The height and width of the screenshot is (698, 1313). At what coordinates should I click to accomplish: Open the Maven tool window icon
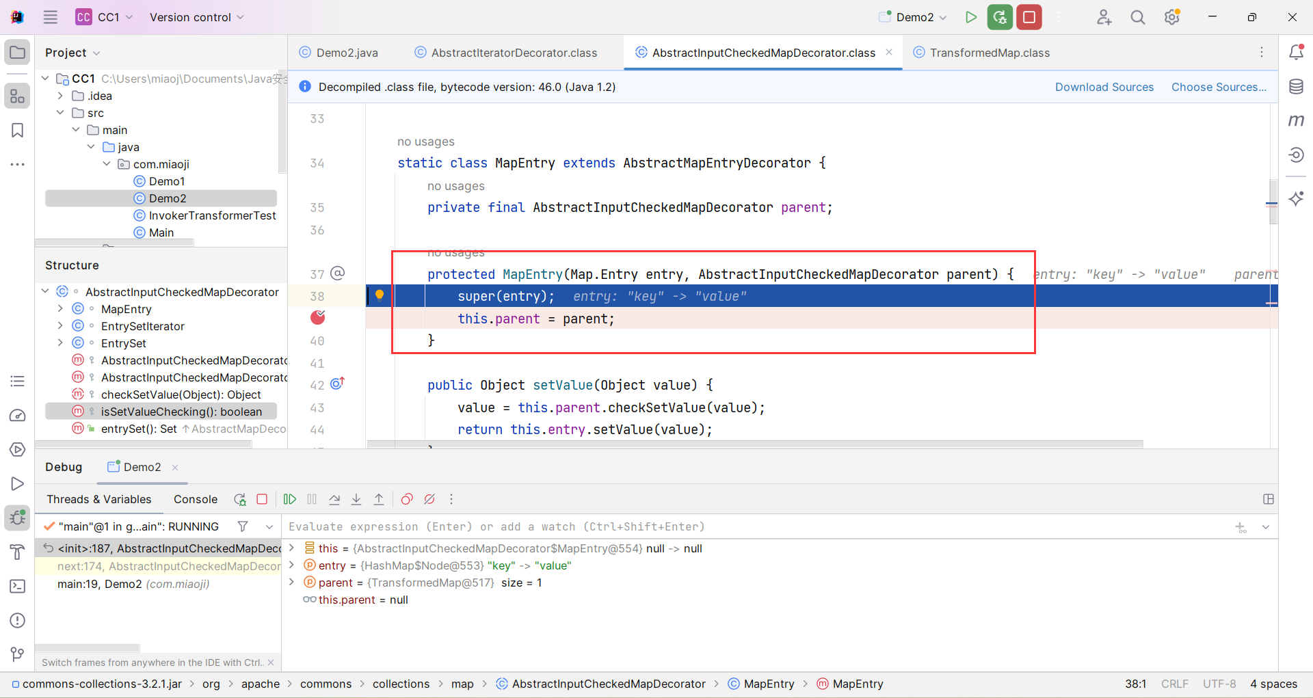[x=1296, y=121]
